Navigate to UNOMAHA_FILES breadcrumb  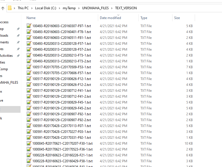click(95, 8)
